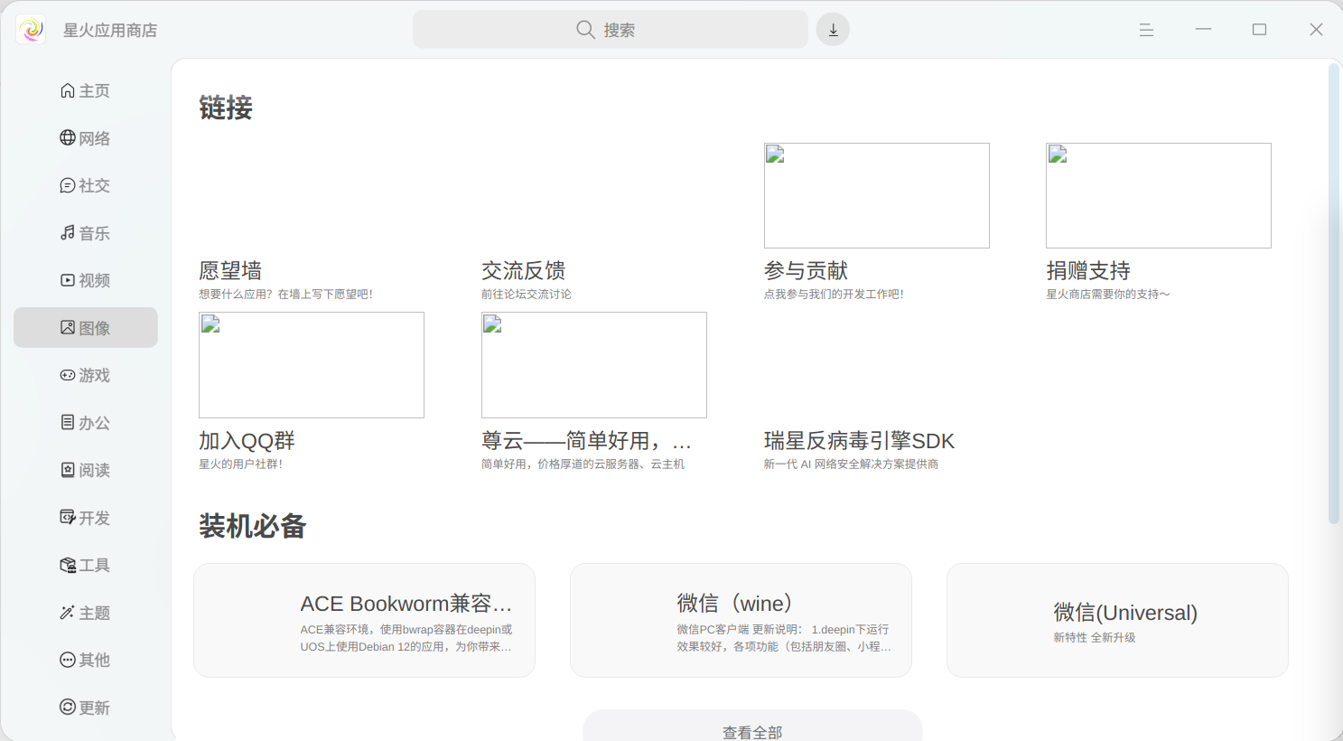The width and height of the screenshot is (1343, 741).
Task: Click 点我参与我们的开发工作吧! description
Action: (834, 295)
